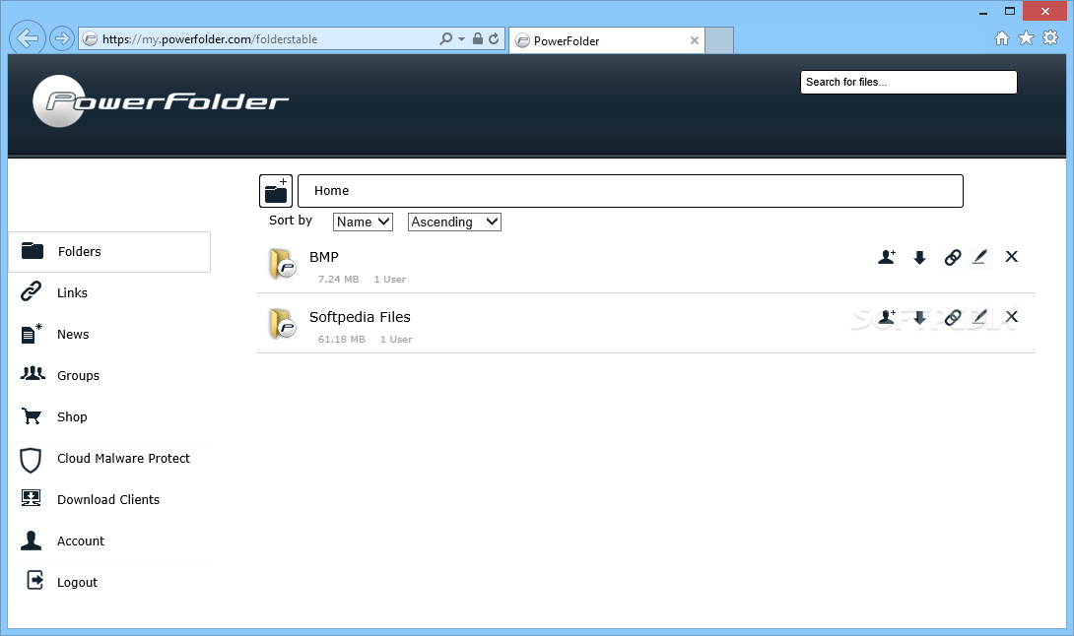
Task: Click the Account person icon
Action: (x=31, y=541)
